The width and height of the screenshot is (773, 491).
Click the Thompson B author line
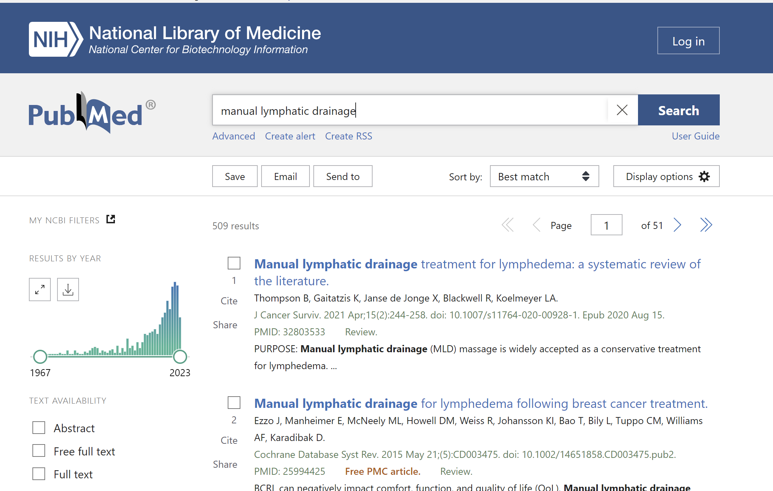[406, 298]
